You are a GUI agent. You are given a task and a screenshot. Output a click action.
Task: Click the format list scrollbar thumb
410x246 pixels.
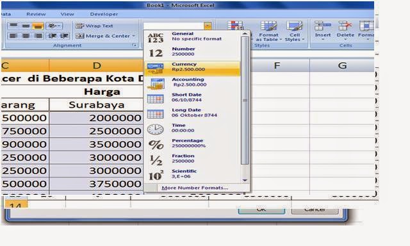pyautogui.click(x=245, y=101)
